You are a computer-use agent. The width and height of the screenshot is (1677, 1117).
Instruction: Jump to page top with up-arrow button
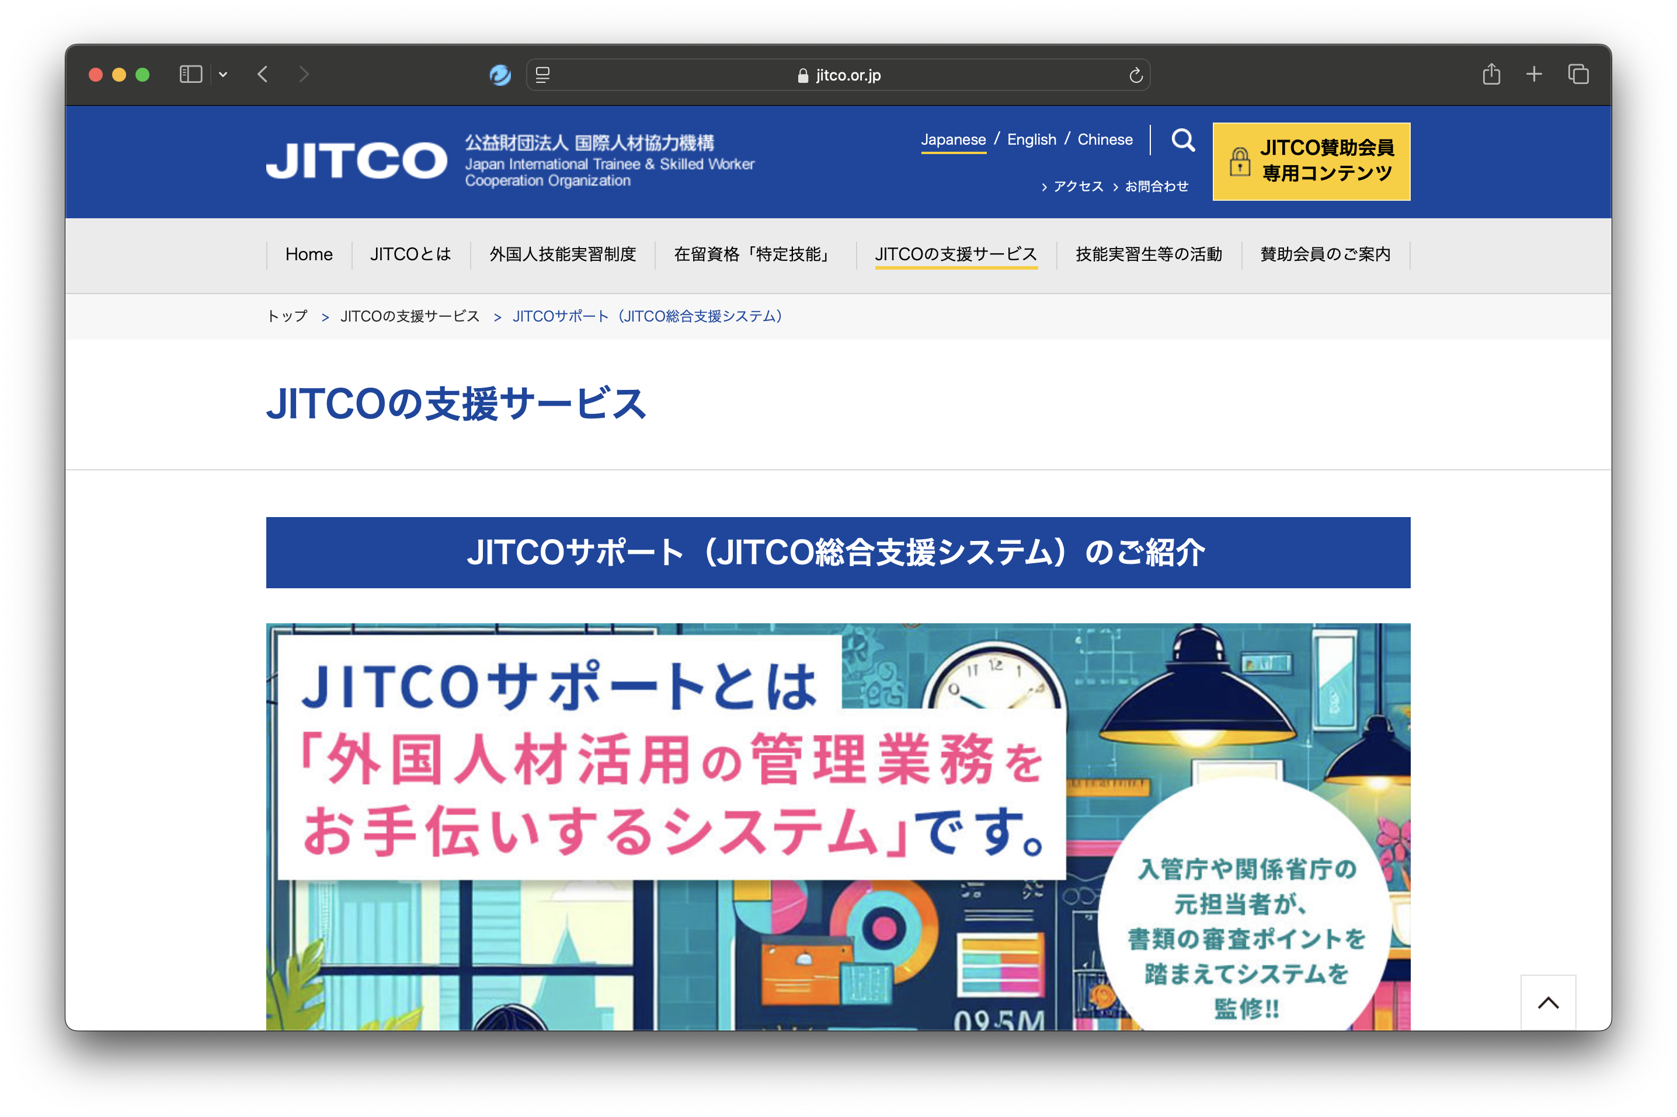1548,1002
